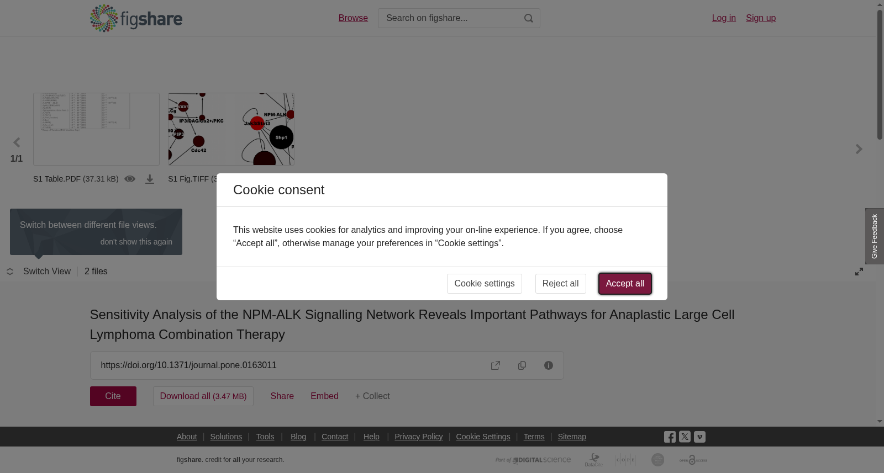Reject all cookies
Screen dimensions: 884x473
pos(561,284)
